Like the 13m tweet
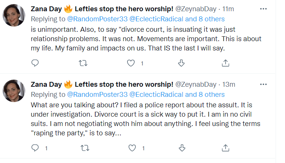This screenshot has height=163, width=285. pyautogui.click(x=132, y=148)
